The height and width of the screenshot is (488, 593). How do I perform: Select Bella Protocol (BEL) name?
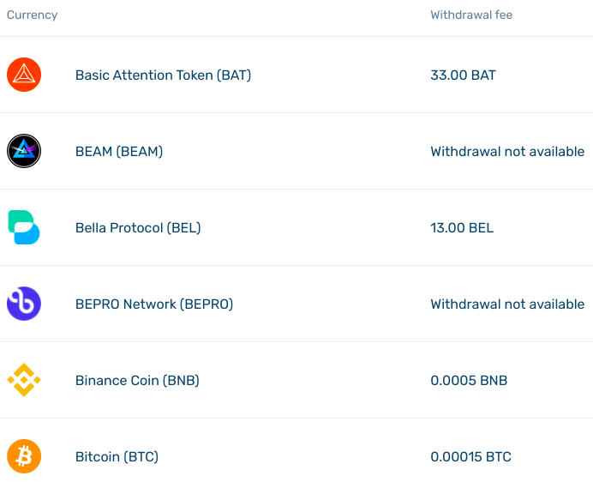tap(138, 228)
